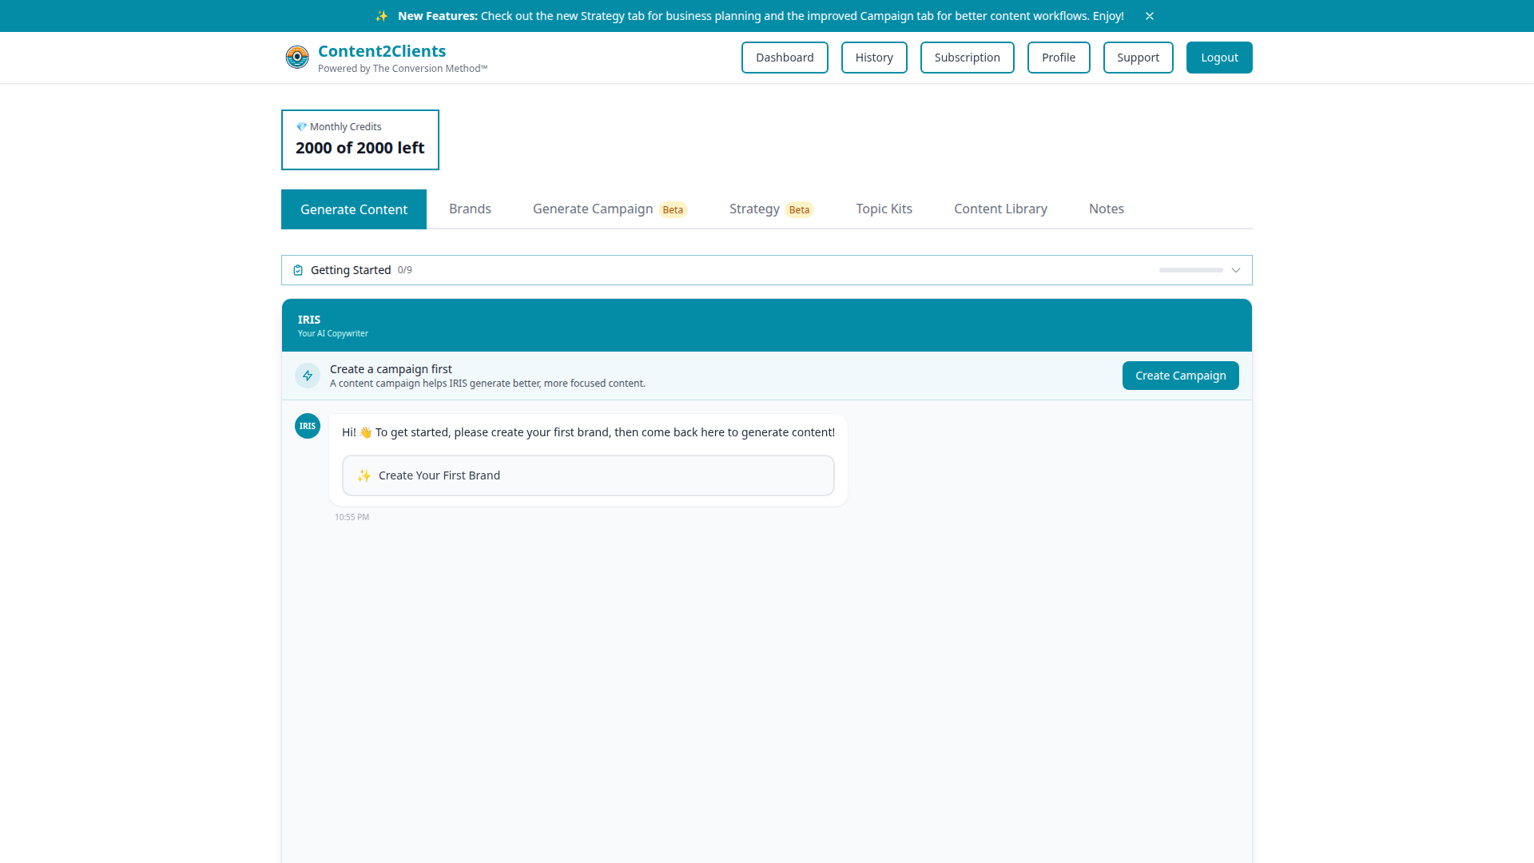Viewport: 1534px width, 863px height.
Task: Click the diamond icon beside Monthly Credits
Action: [x=302, y=126]
